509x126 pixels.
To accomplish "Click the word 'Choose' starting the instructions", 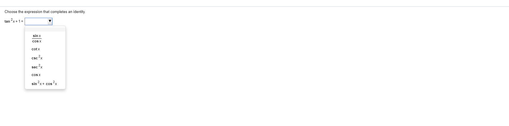I will tap(11, 12).
